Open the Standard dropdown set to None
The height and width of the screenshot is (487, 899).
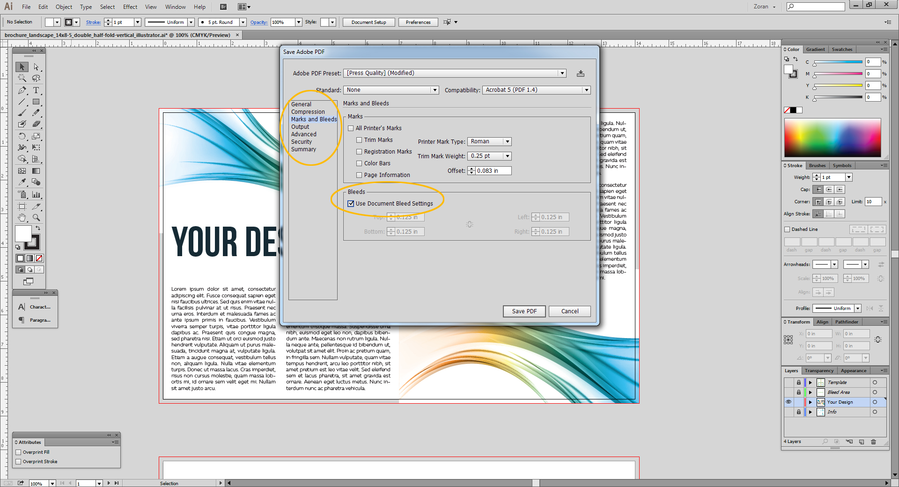(391, 90)
